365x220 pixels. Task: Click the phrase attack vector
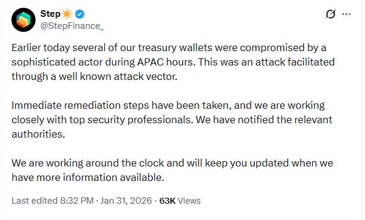146,76
